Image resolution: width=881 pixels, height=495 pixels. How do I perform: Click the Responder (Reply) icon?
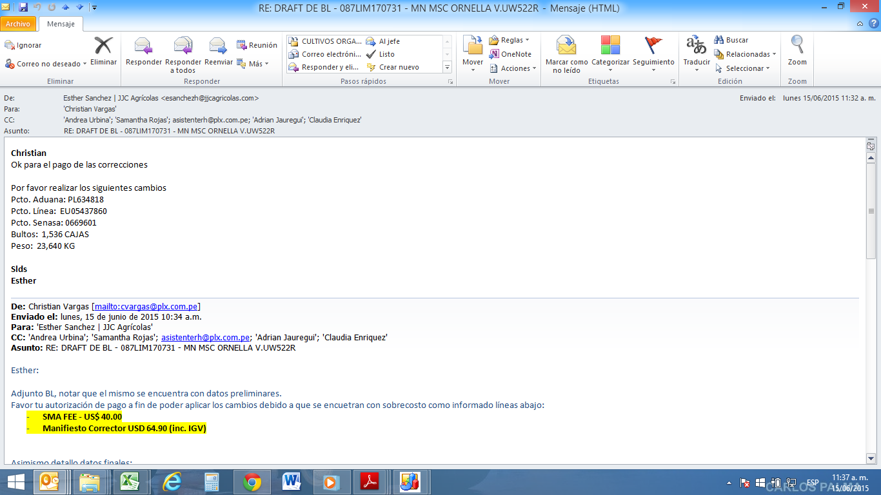click(x=143, y=46)
